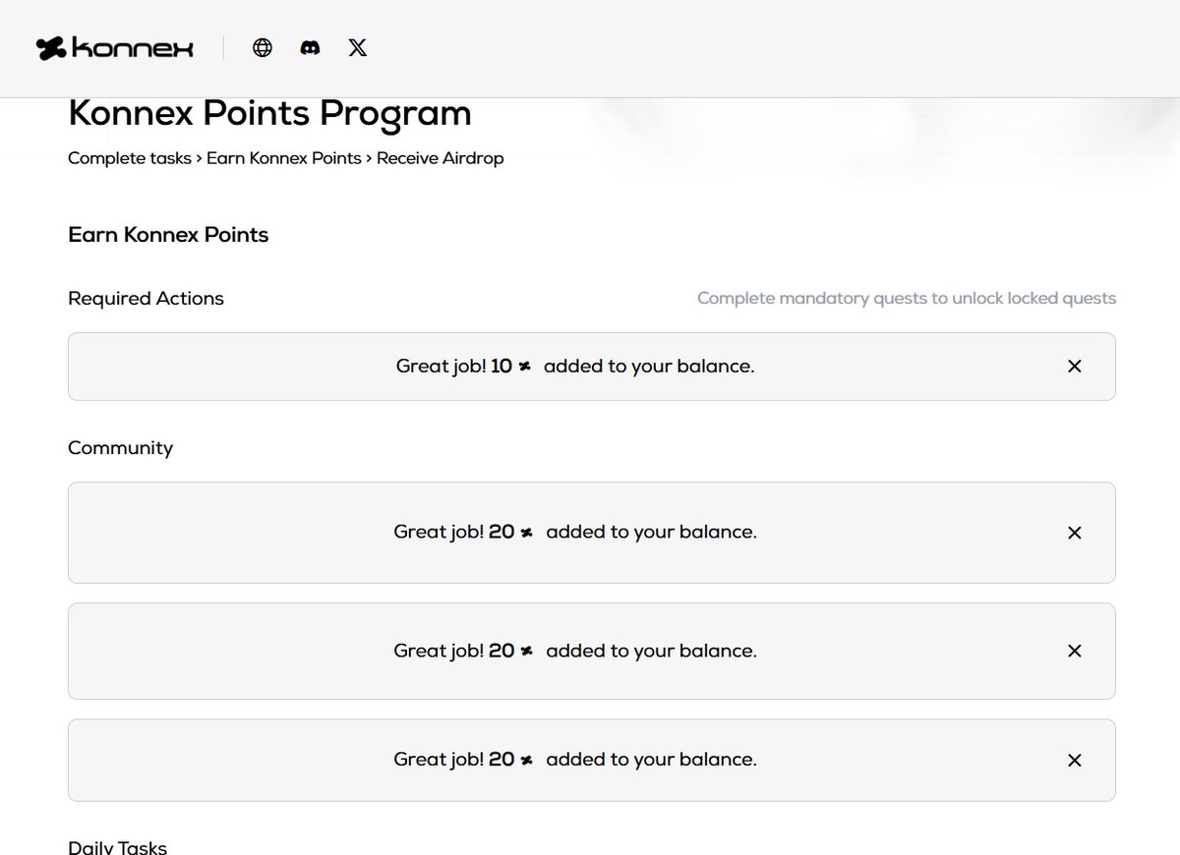Click the 'Community' section label
The image size is (1180, 855).
[x=120, y=448]
